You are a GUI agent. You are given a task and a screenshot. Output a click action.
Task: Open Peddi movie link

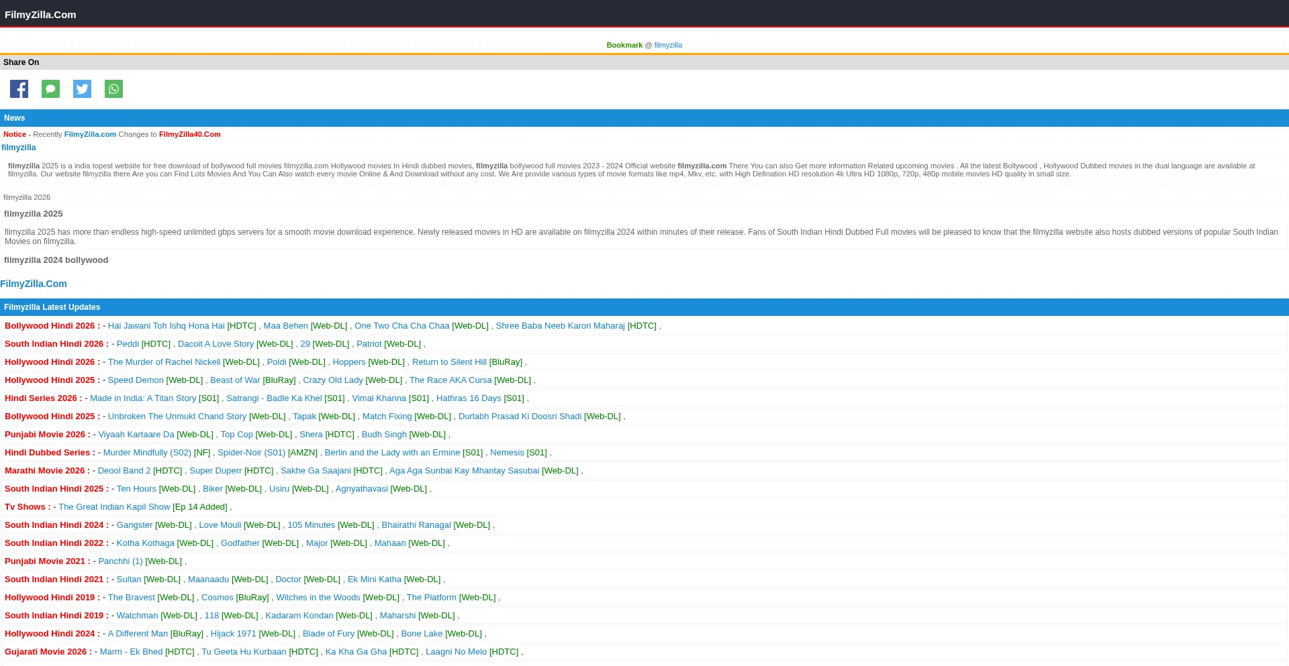[128, 344]
